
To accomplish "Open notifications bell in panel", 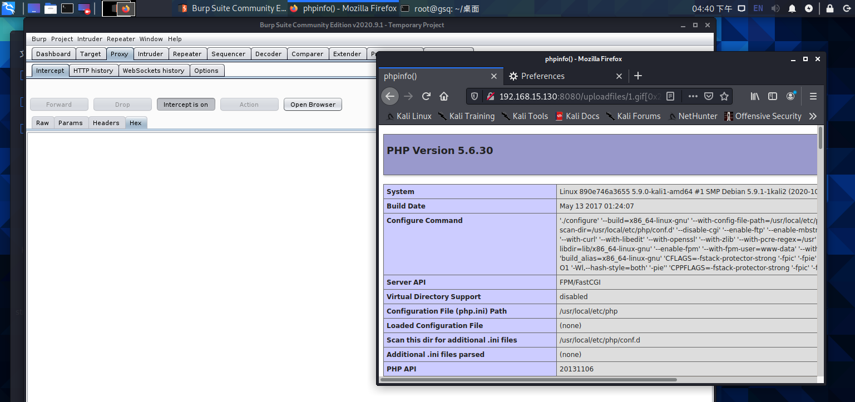I will pyautogui.click(x=792, y=8).
